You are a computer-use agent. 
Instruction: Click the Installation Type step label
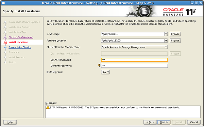point(18,32)
